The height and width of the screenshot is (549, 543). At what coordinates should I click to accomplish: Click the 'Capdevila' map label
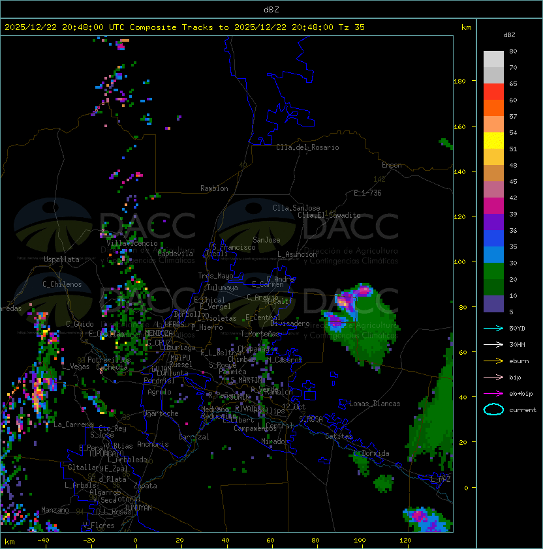click(x=175, y=254)
